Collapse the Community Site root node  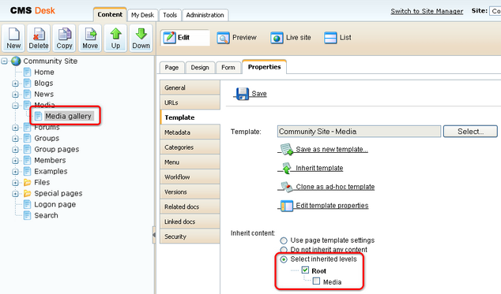[x=5, y=61]
